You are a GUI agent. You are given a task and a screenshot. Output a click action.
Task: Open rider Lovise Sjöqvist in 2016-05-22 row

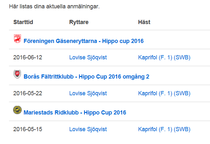point(88,93)
